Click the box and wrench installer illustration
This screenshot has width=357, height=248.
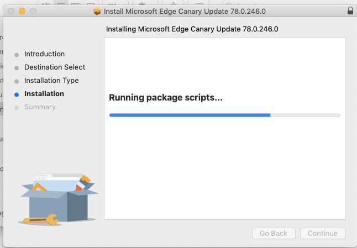coord(58,199)
